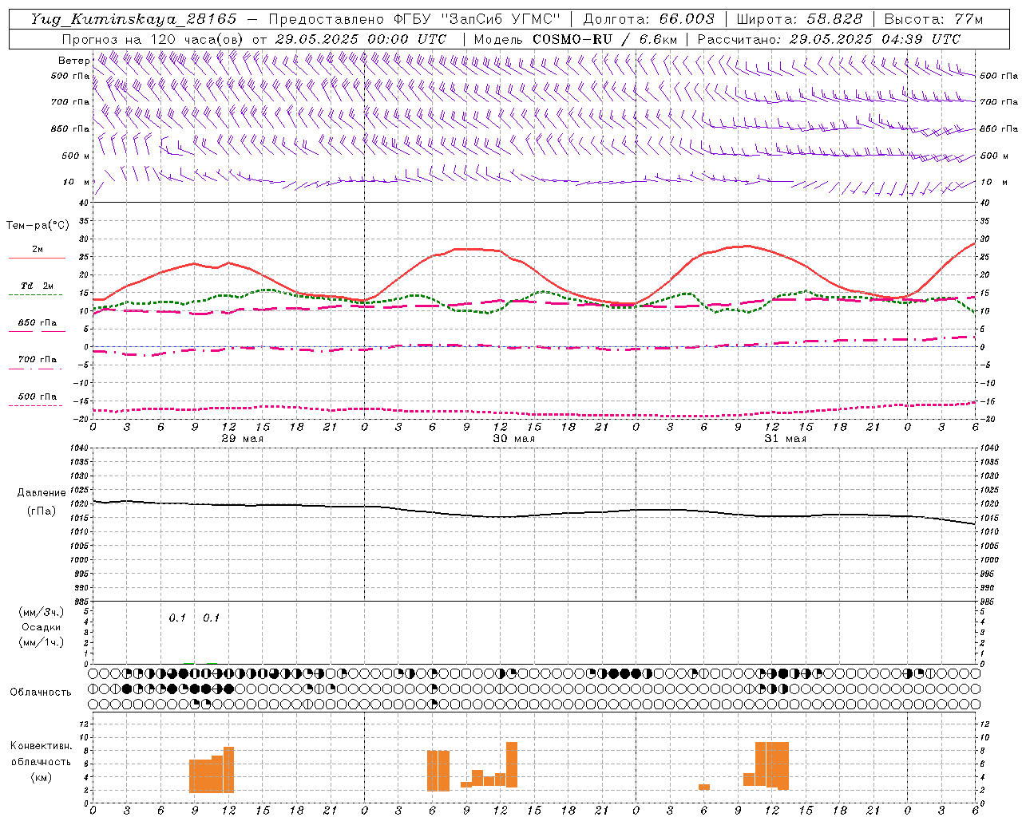
Task: Click the 700 гПа label in temperature legend
Action: click(38, 360)
